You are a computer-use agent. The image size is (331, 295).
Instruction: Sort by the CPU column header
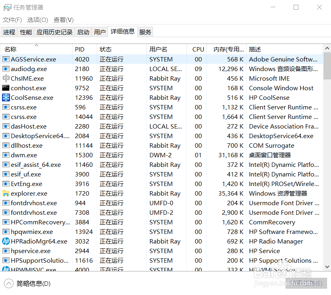coord(196,49)
